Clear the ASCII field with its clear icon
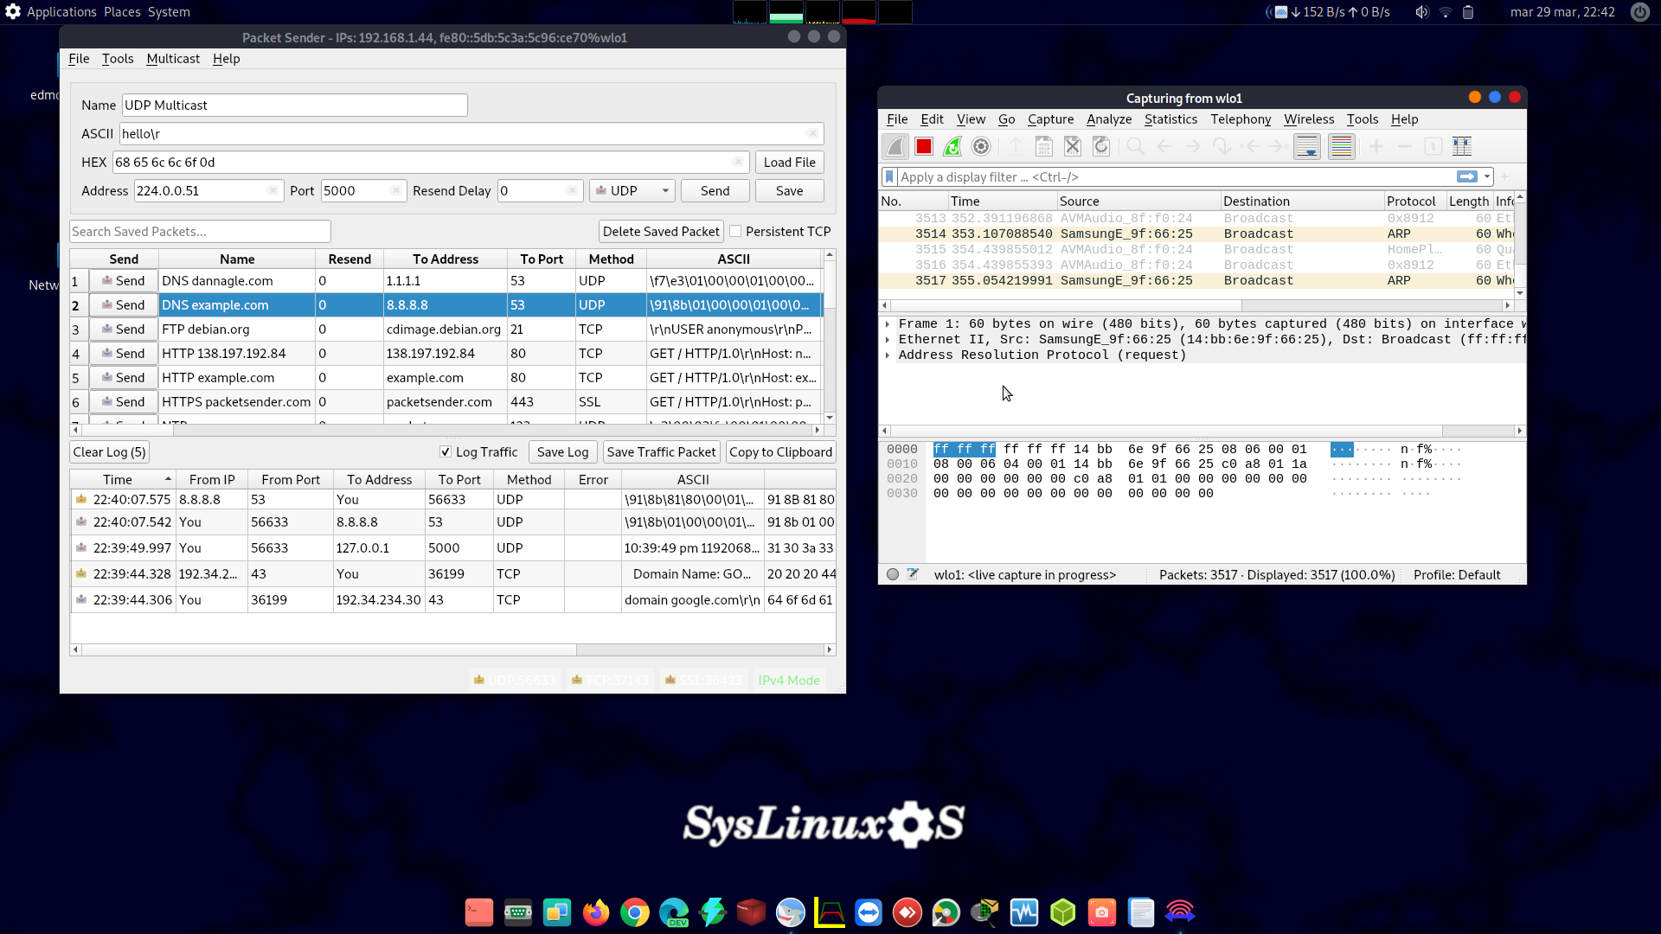1661x934 pixels. pyautogui.click(x=812, y=134)
